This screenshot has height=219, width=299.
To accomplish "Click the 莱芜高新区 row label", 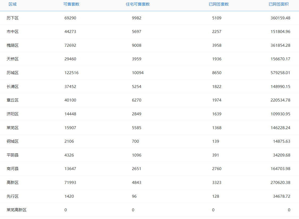I will 16,210.
